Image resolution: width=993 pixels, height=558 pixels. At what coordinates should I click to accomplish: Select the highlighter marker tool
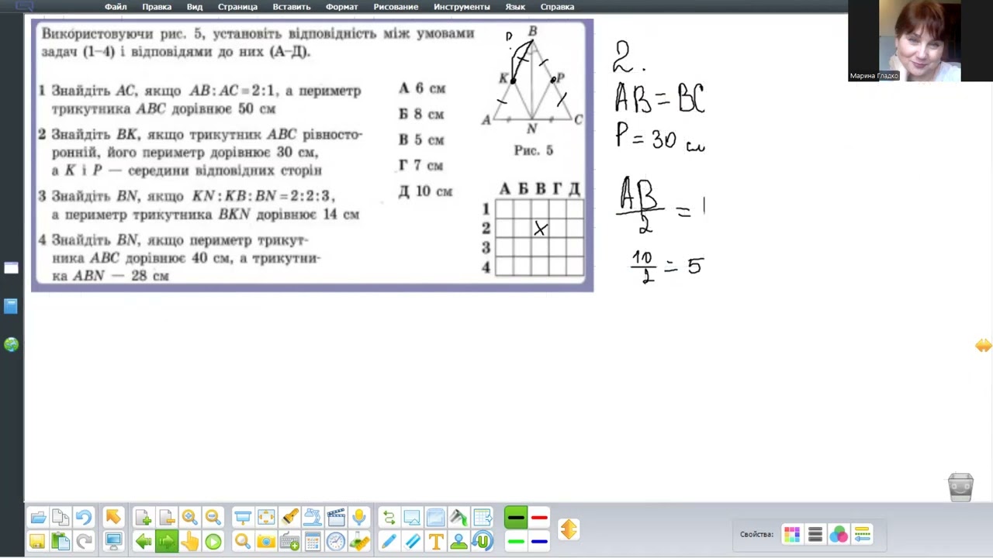click(x=412, y=542)
